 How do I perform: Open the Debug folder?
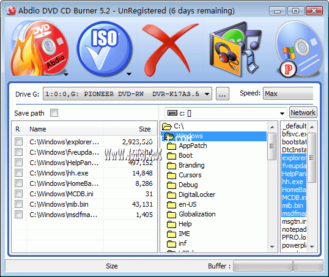click(x=183, y=185)
